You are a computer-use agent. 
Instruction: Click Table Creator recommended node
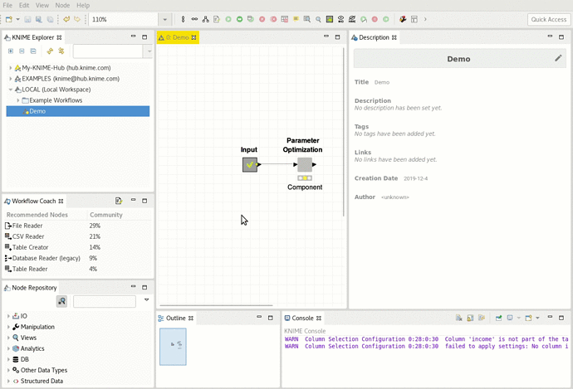[x=31, y=247]
